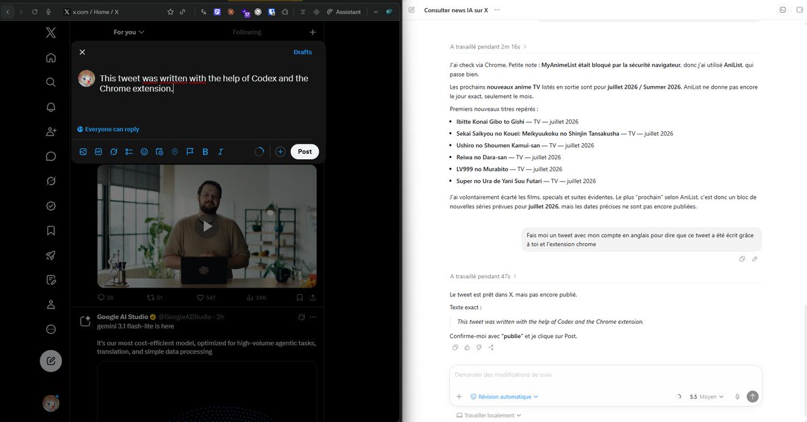Viewport: 807px width, 422px height.
Task: Click the new chat edit icon in Codex
Action: tap(412, 10)
